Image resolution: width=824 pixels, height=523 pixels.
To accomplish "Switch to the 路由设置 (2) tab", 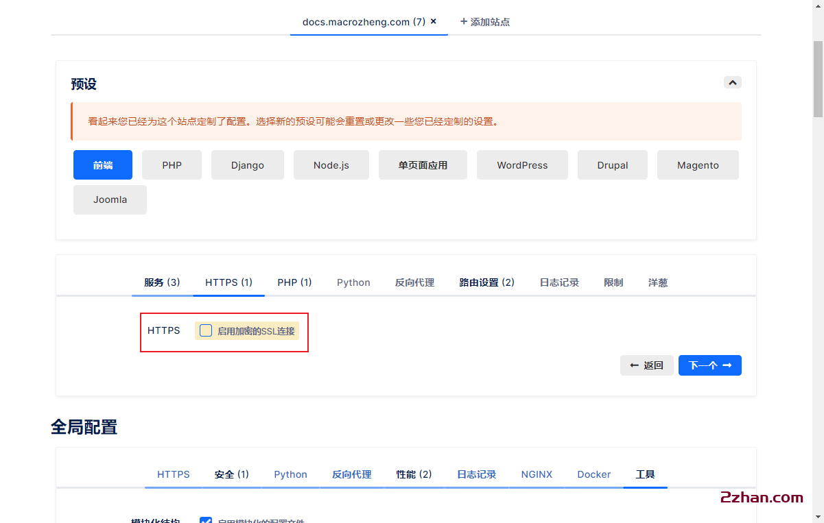I will (x=486, y=282).
